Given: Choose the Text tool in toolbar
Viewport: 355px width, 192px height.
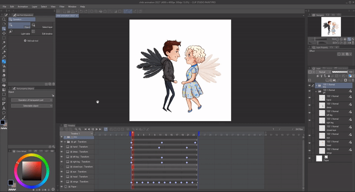Looking at the screenshot, I should (x=4, y=108).
